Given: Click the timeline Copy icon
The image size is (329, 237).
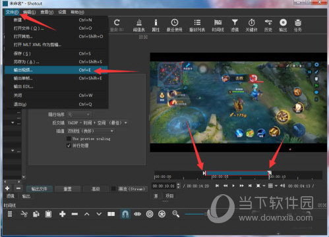Looking at the screenshot, I should pos(36,214).
